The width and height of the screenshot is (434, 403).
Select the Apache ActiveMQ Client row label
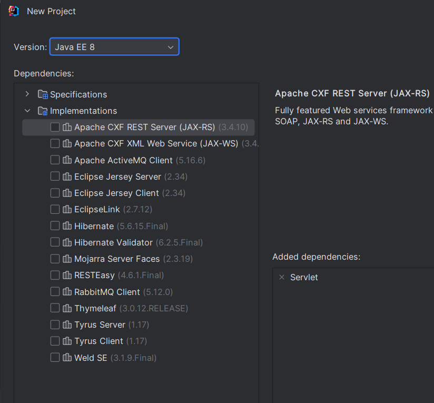point(123,160)
